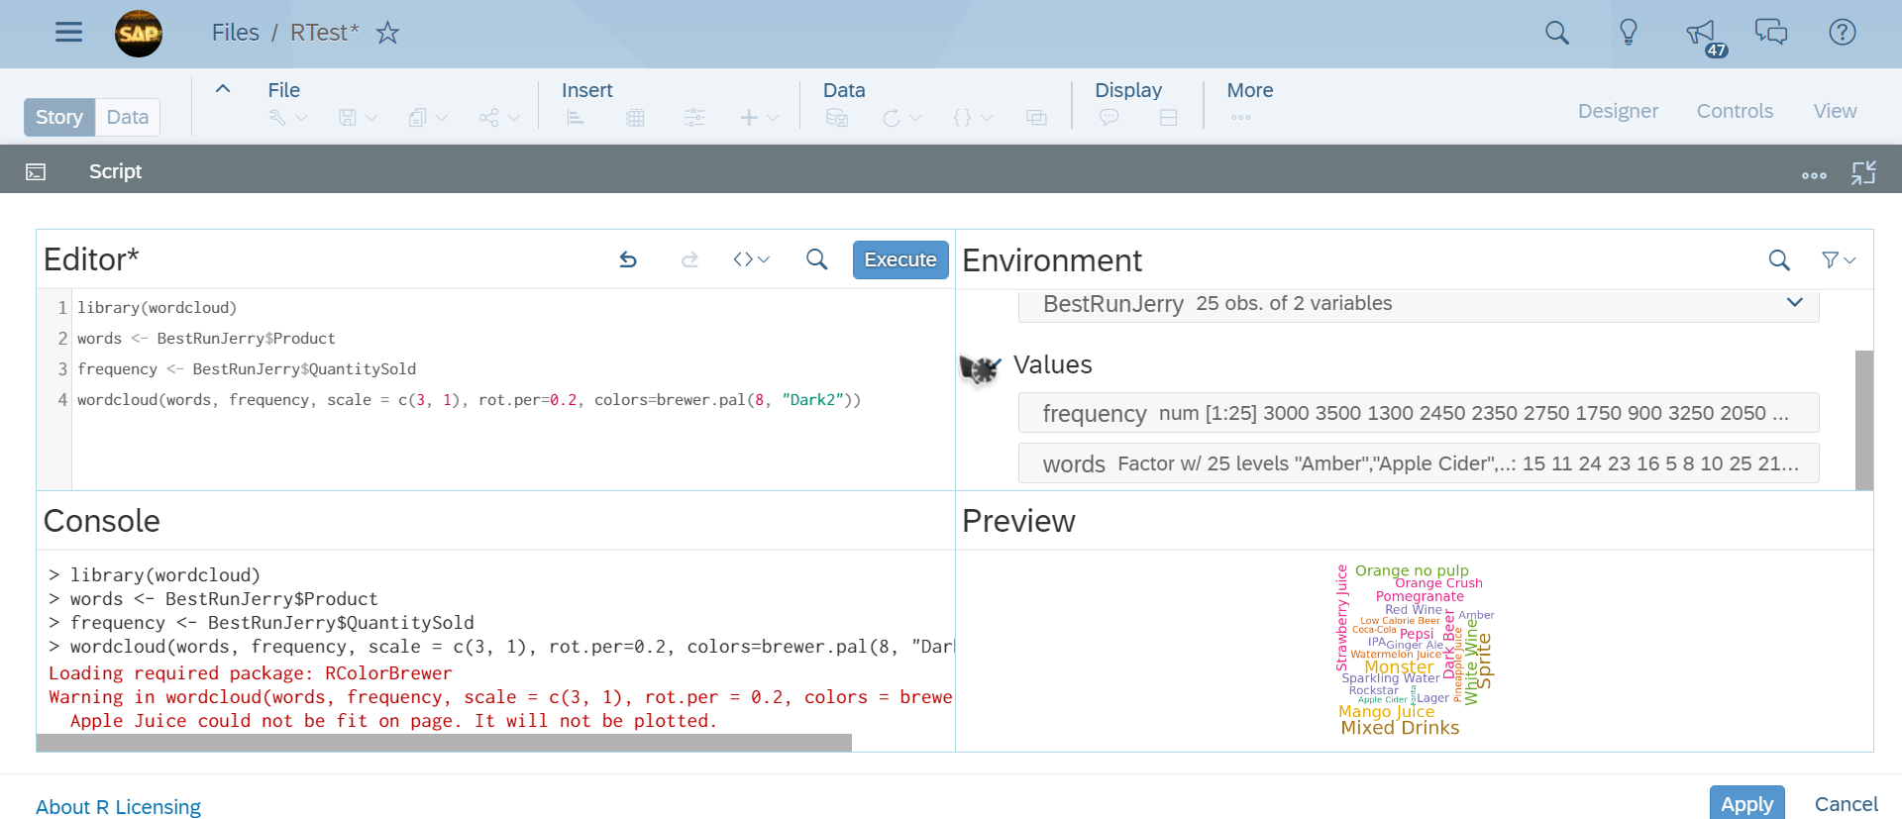
Task: Click the Data database view icon
Action: [x=837, y=118]
